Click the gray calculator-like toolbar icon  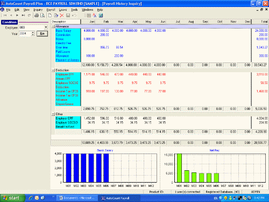point(89,16)
